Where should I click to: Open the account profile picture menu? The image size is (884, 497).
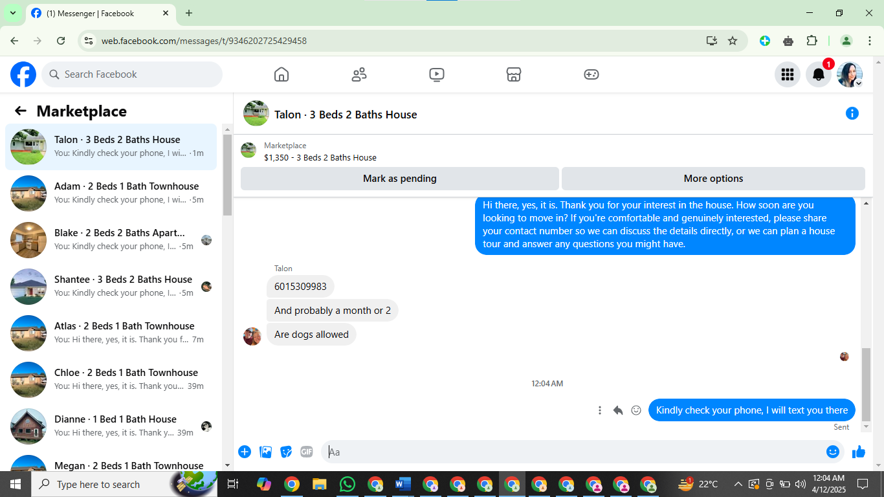[850, 74]
